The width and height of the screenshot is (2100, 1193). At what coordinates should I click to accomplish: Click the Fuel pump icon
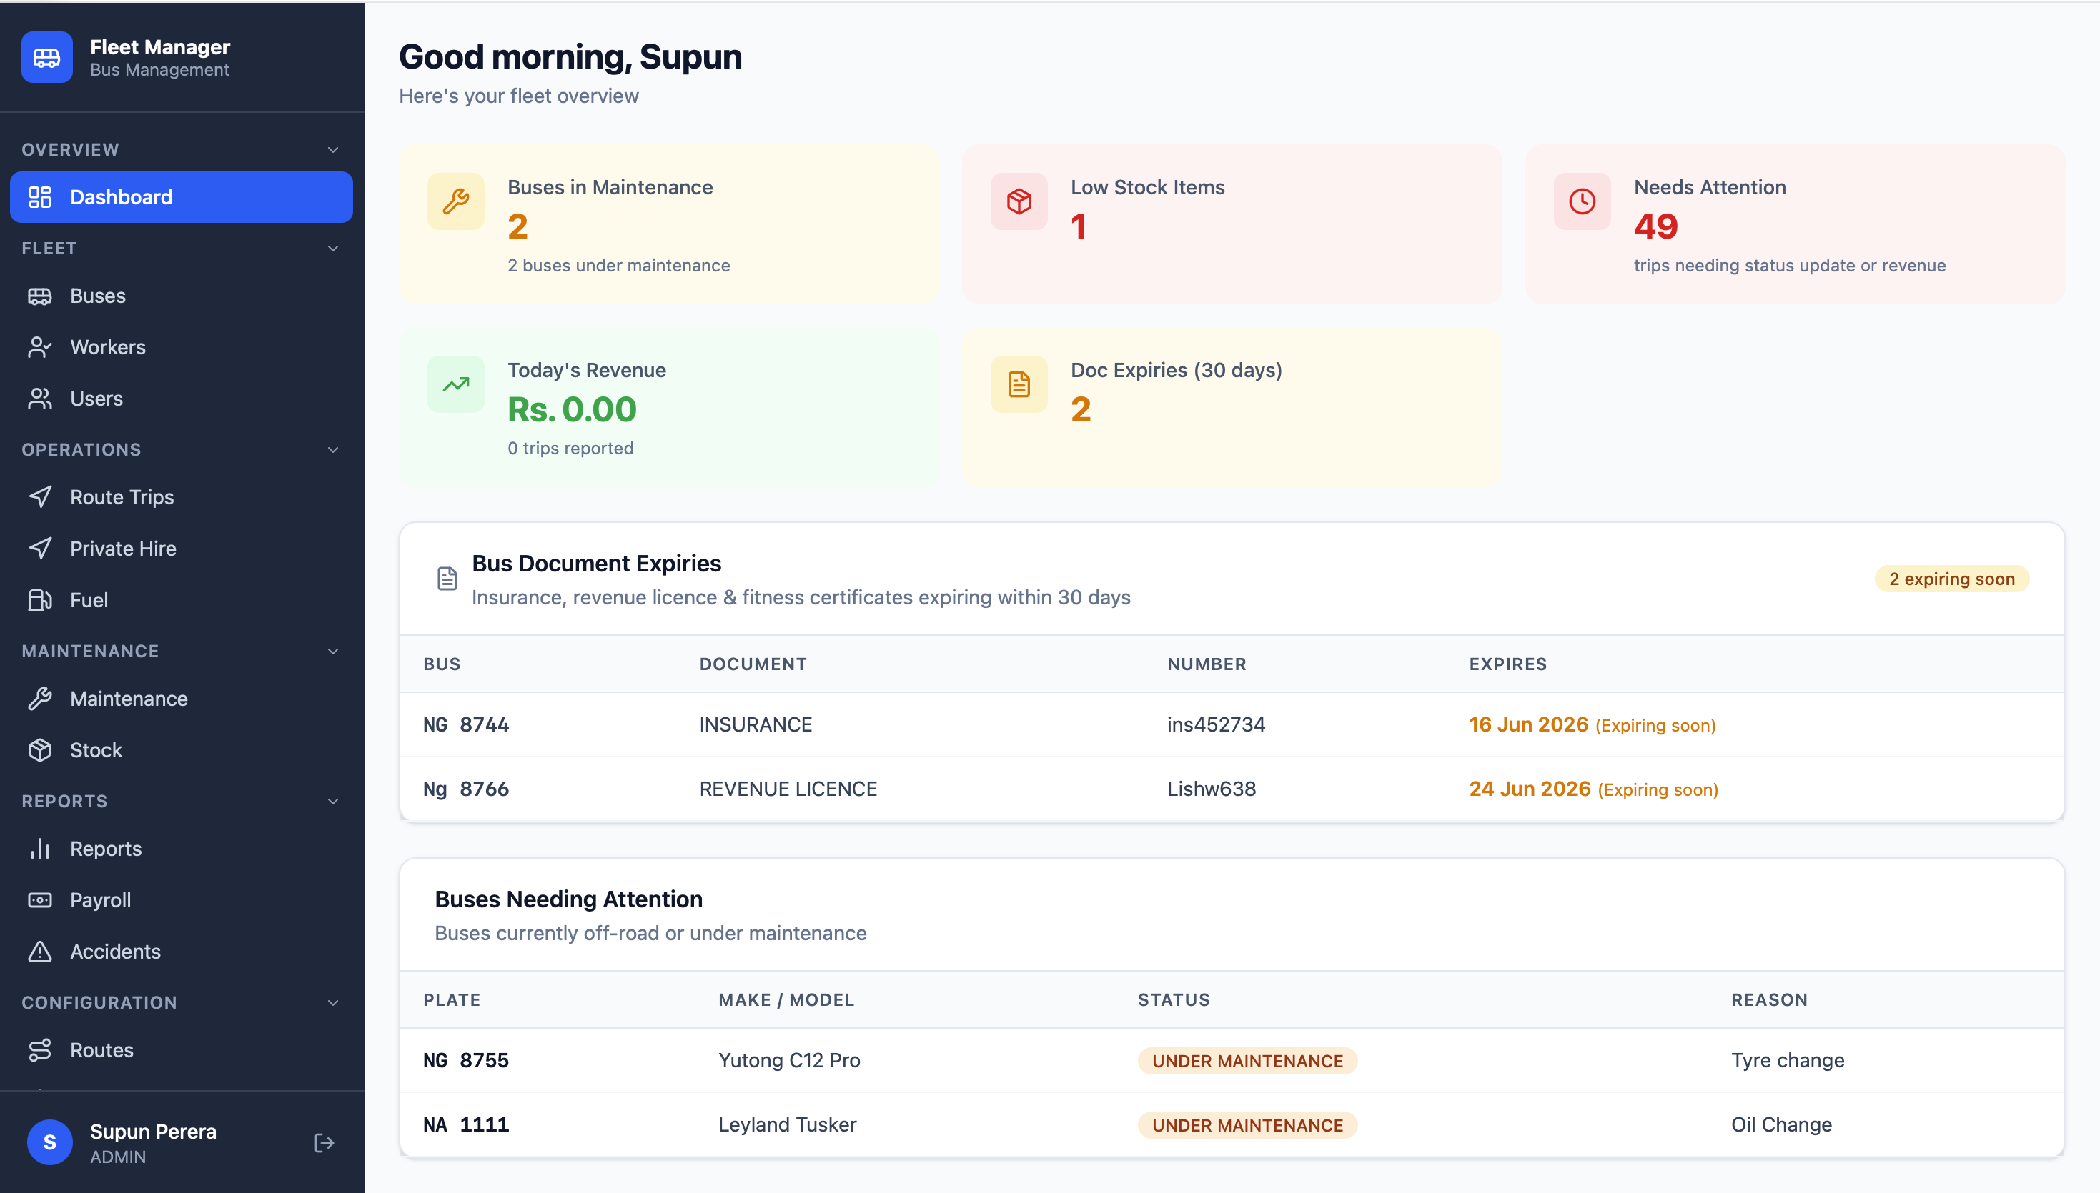click(x=39, y=601)
